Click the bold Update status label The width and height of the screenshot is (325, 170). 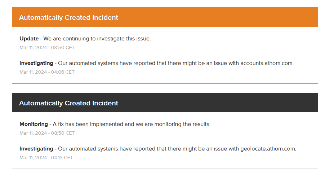pos(29,39)
